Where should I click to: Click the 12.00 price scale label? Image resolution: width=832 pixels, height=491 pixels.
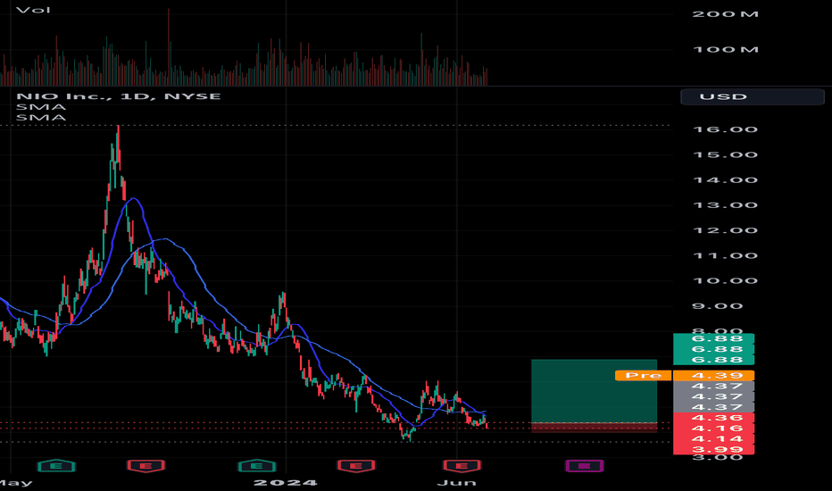click(726, 230)
